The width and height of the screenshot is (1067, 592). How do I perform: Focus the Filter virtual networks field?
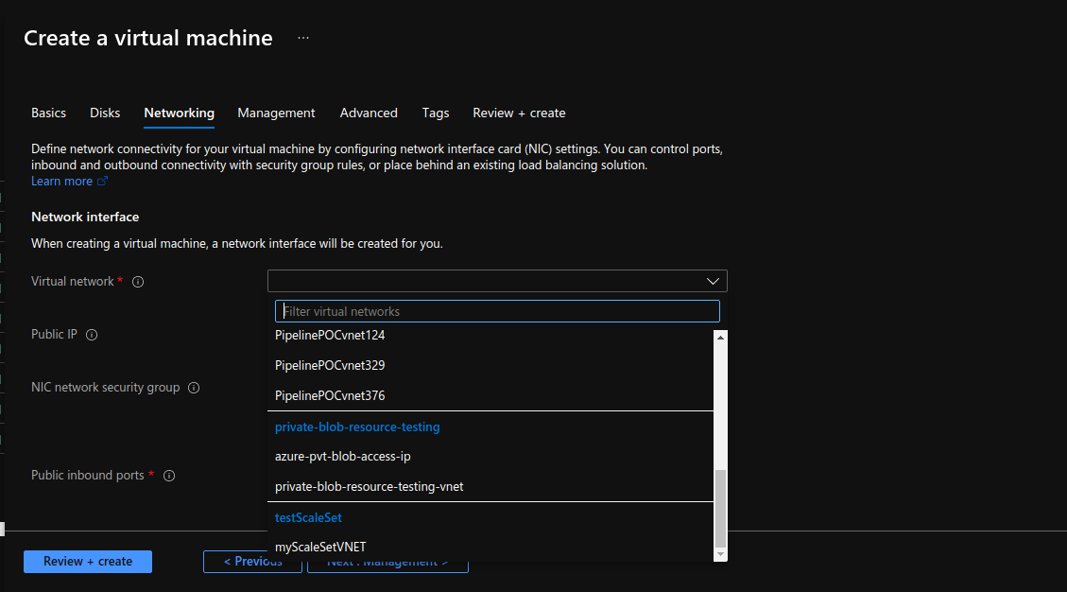[x=497, y=311]
